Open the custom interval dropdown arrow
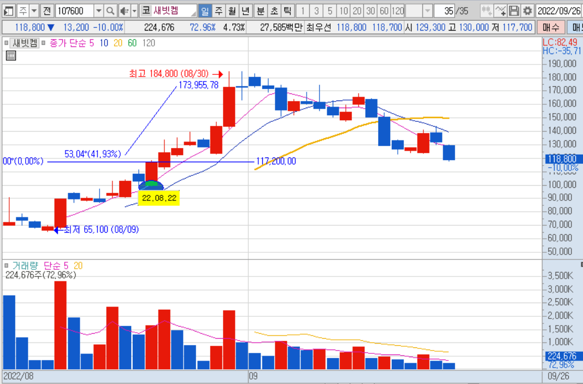 click(428, 11)
